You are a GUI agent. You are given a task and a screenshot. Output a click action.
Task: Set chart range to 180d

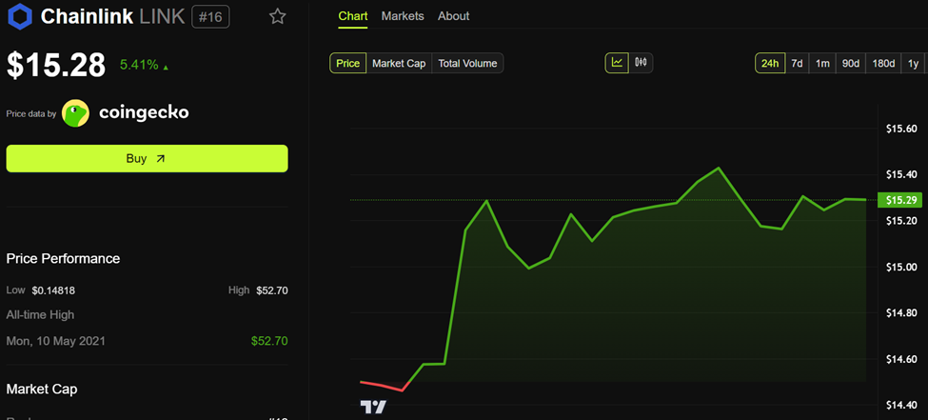pos(883,63)
